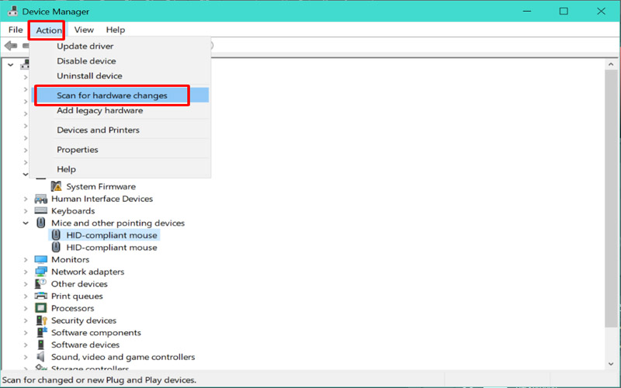Expand the Monitors node
The height and width of the screenshot is (388, 621).
coord(26,260)
